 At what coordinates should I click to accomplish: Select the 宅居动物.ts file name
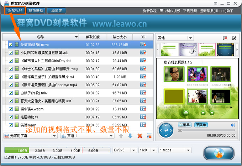(29, 117)
